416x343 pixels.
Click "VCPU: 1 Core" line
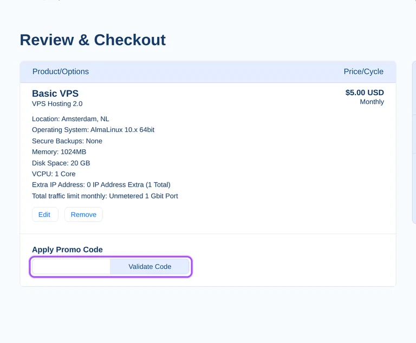tap(54, 174)
